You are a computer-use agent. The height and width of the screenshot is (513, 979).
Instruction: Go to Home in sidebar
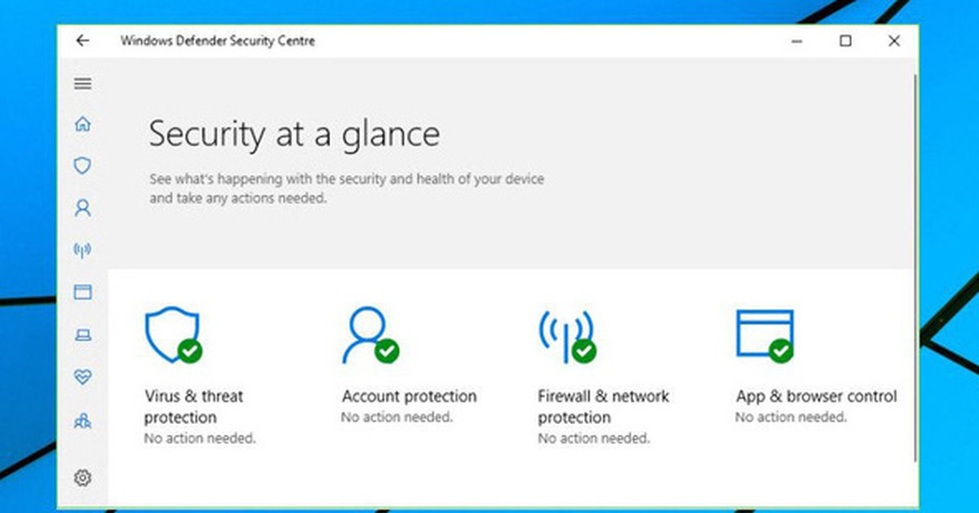click(82, 124)
